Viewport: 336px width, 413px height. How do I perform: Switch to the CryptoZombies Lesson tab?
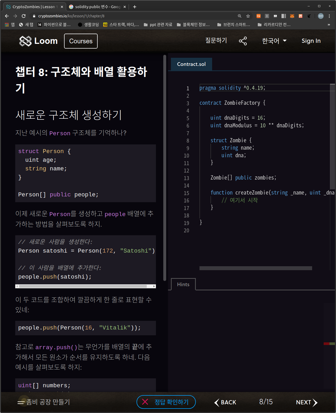tap(34, 7)
